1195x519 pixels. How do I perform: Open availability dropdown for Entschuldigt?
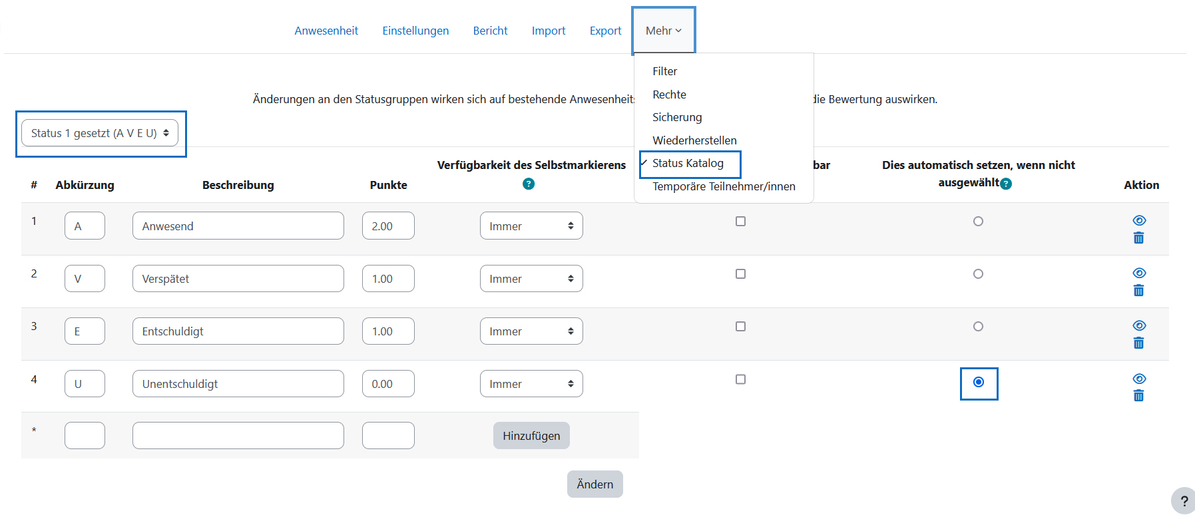[x=531, y=331]
